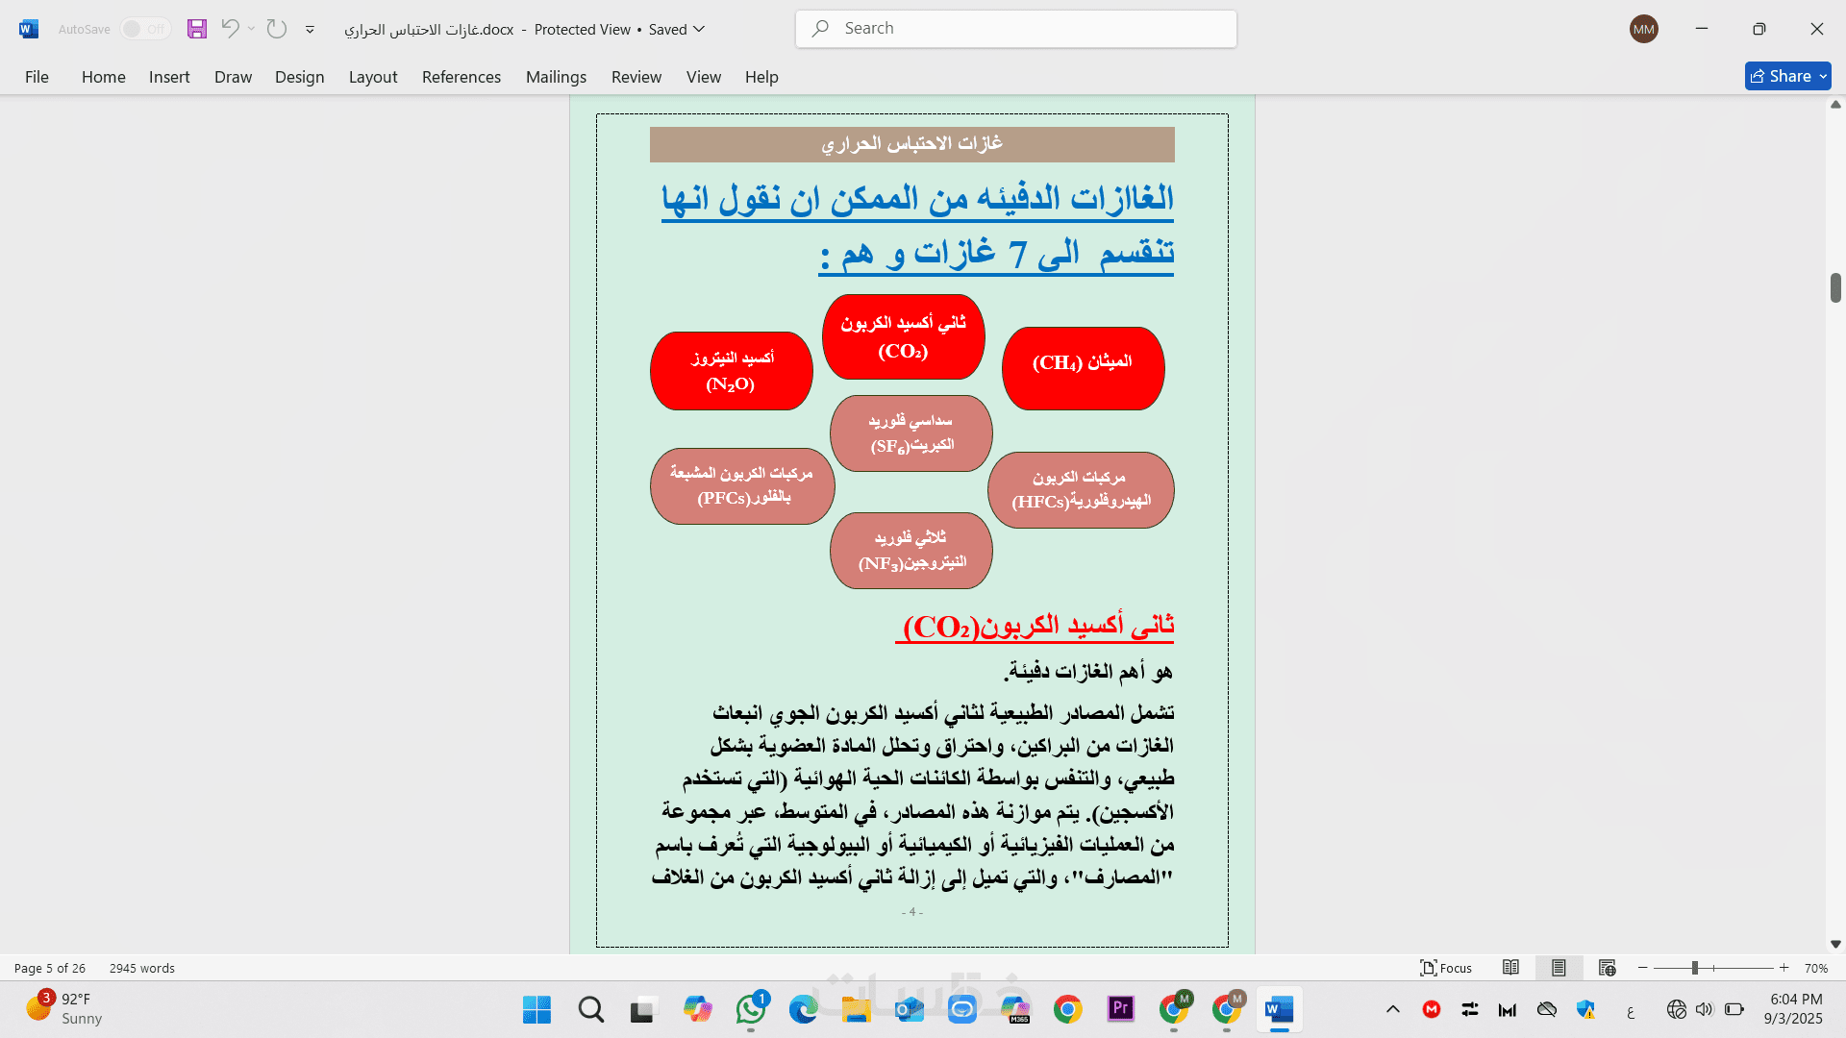Click the Undo arrow icon
The width and height of the screenshot is (1846, 1038).
230,29
